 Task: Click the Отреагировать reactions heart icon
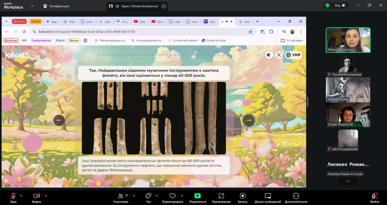[x=172, y=196]
